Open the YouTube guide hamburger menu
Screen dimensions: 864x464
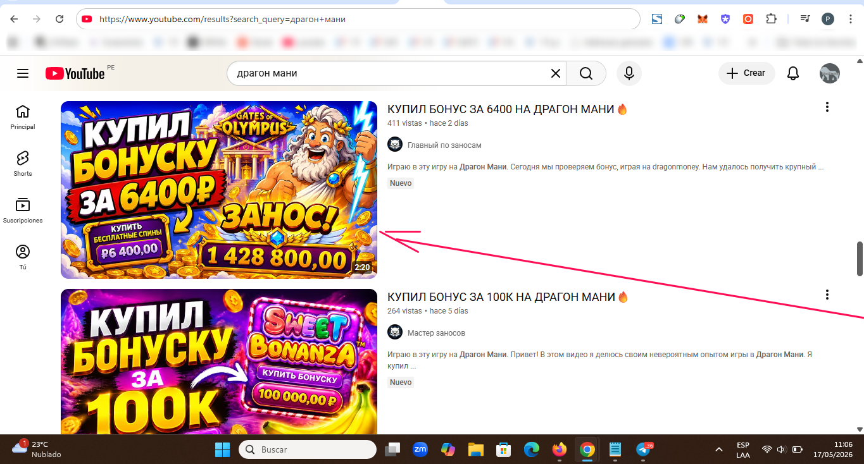click(23, 73)
